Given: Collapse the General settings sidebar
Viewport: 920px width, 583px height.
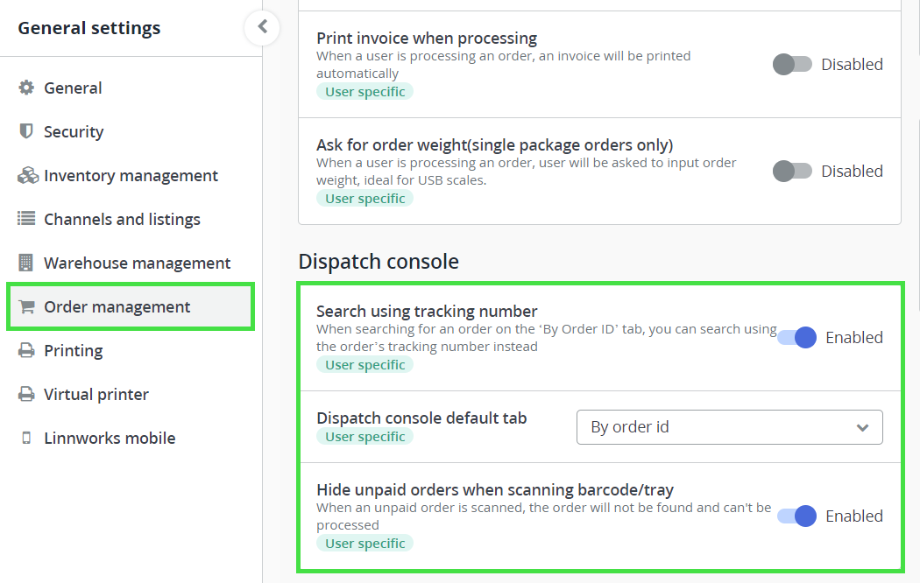Looking at the screenshot, I should 262,27.
